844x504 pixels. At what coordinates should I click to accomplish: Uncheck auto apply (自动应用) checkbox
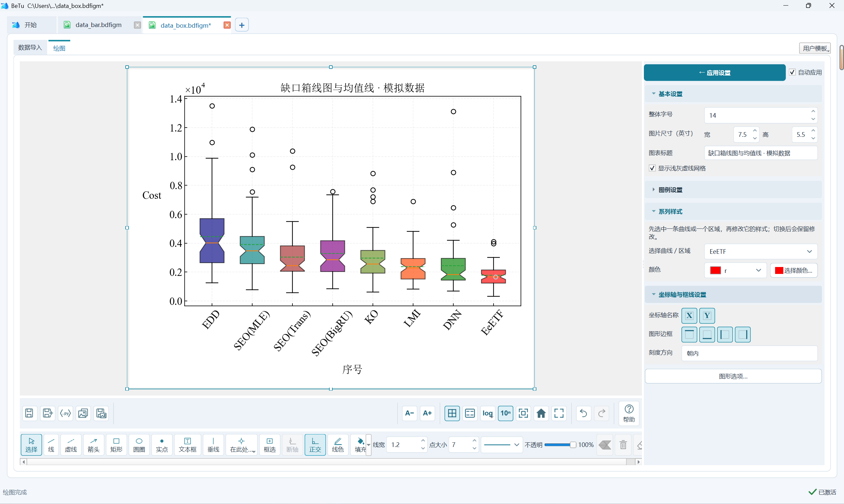coord(792,72)
